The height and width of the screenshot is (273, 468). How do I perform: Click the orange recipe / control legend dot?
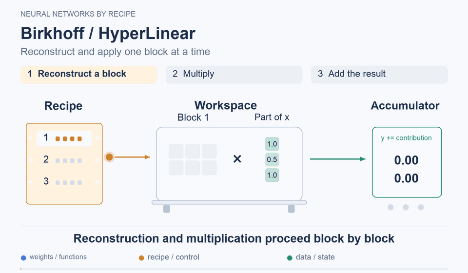click(x=141, y=258)
